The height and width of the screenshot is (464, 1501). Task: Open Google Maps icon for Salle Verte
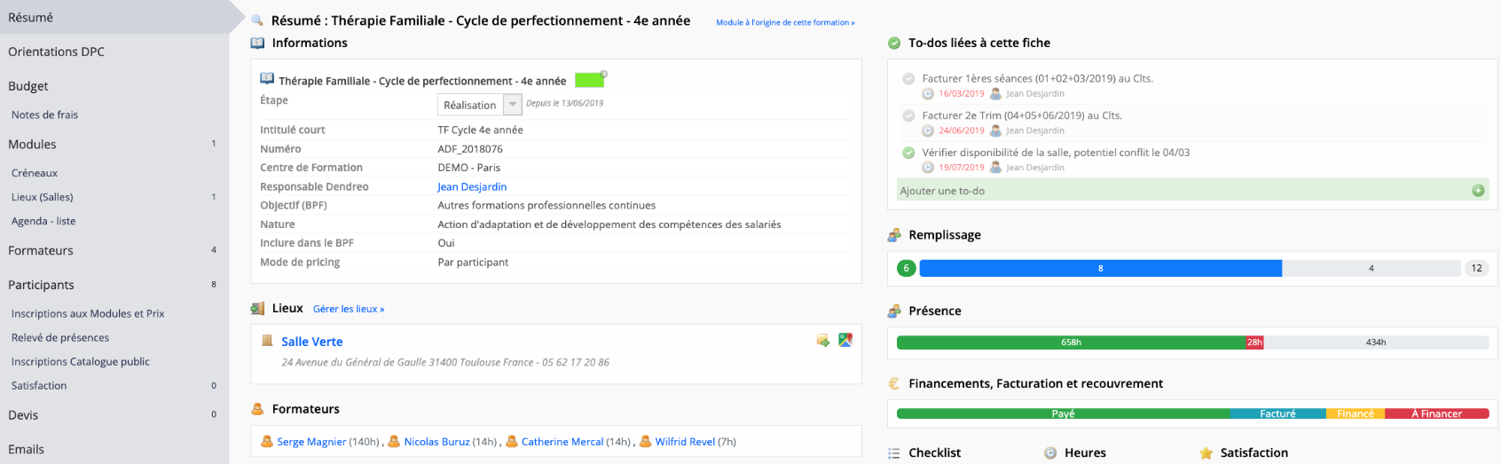(x=845, y=340)
